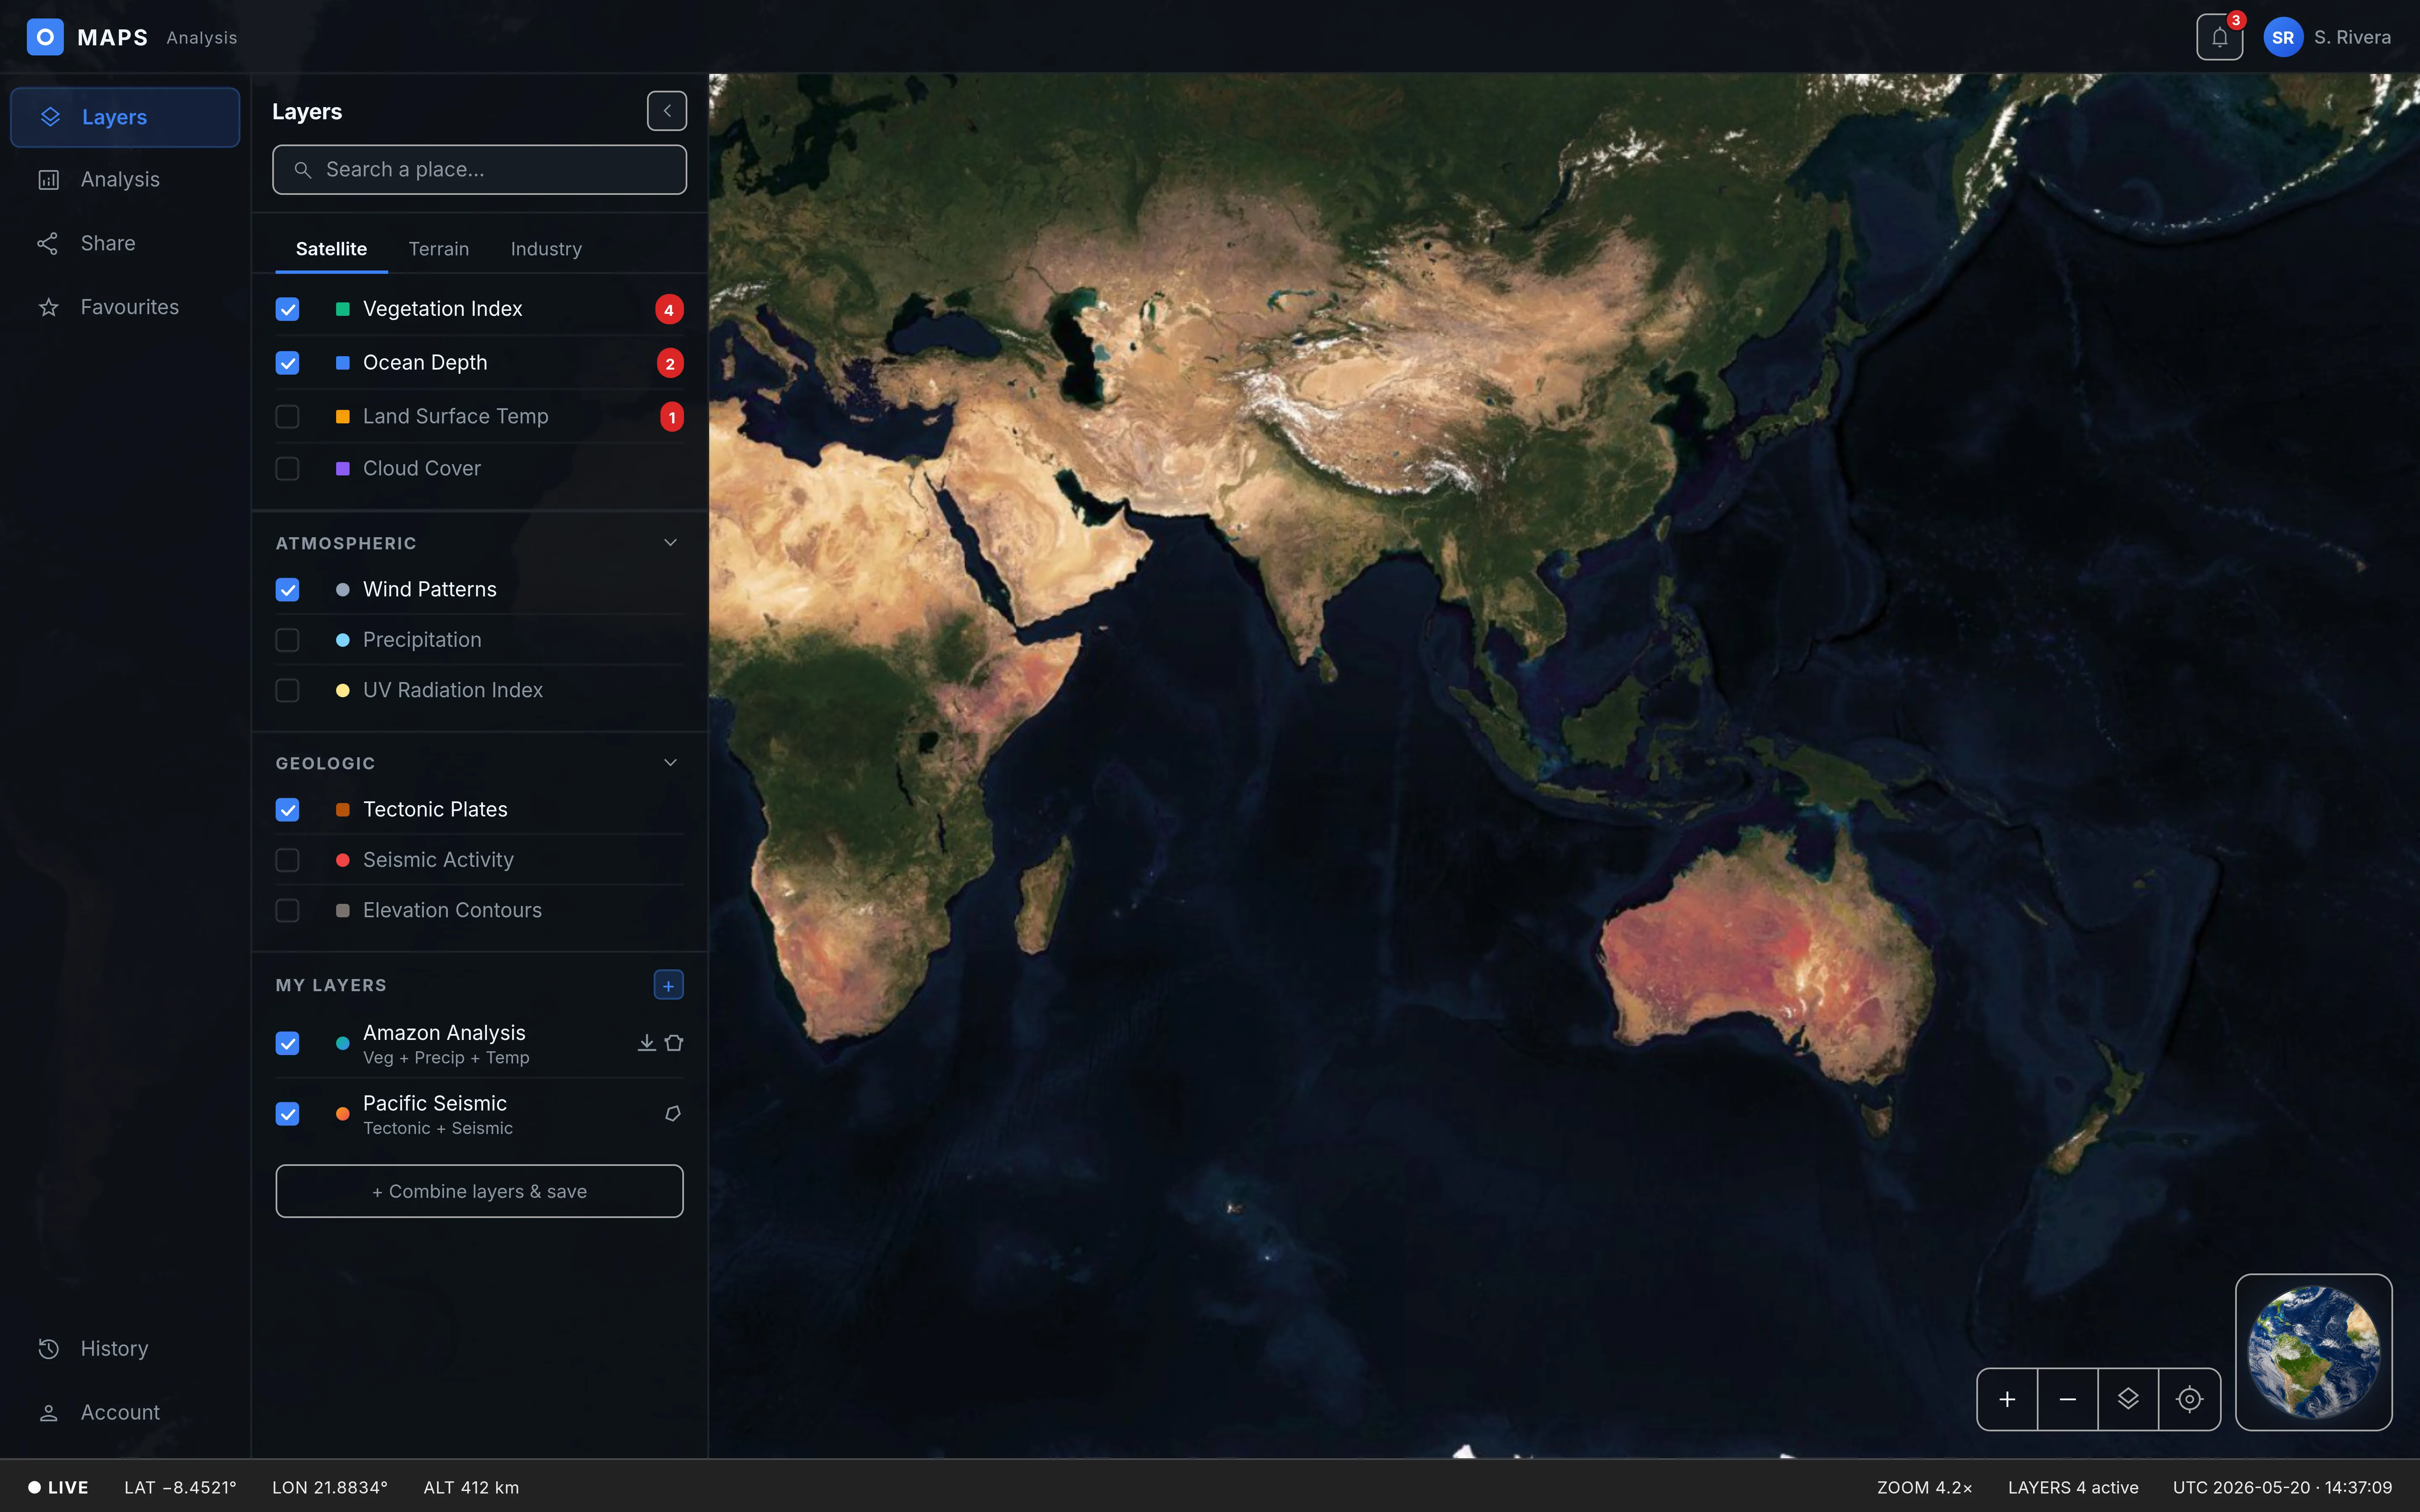This screenshot has width=2420, height=1512.
Task: Click the Vegetation Index green swatch
Action: (x=342, y=309)
